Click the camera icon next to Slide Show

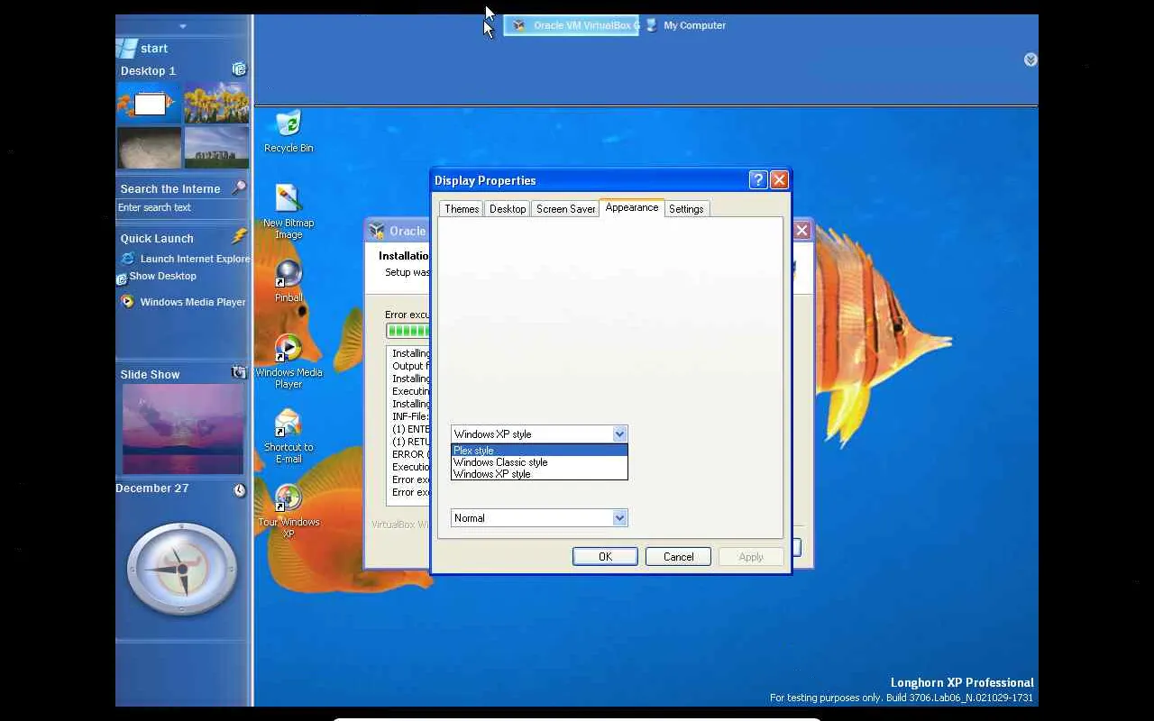pyautogui.click(x=239, y=372)
